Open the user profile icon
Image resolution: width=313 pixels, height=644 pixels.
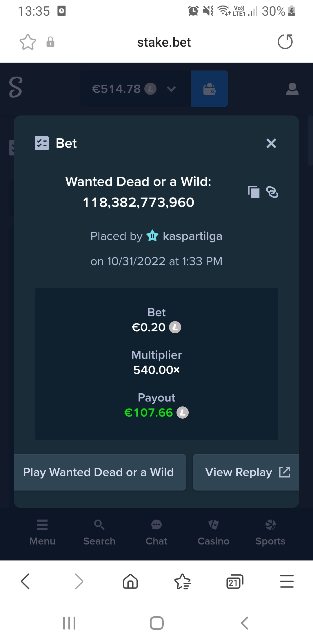coord(292,89)
